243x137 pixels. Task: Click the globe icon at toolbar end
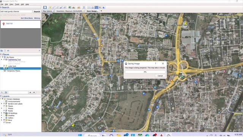[104, 7]
